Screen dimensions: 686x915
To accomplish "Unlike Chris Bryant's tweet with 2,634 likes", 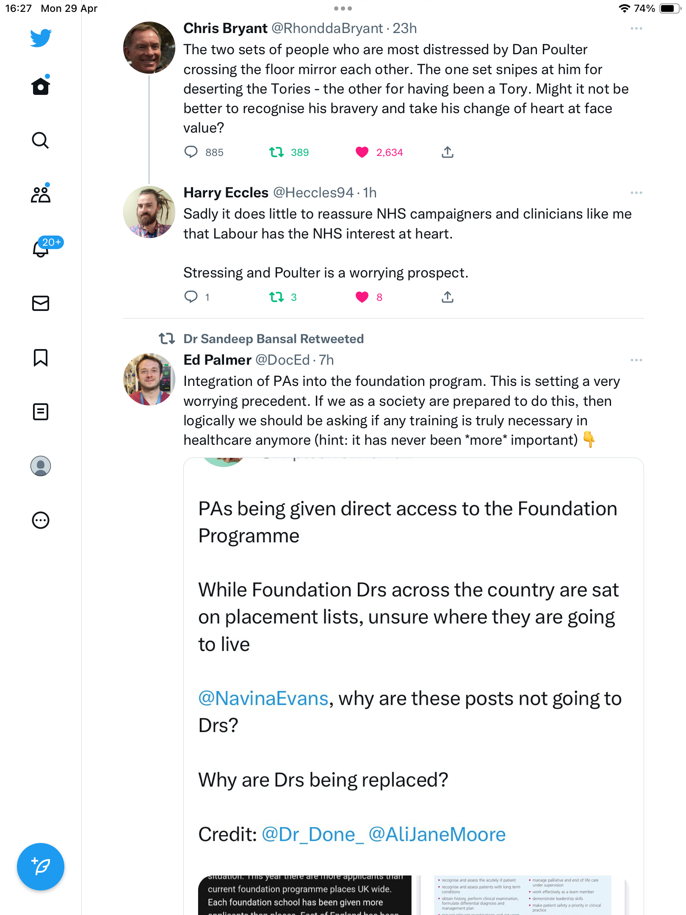I will (x=362, y=152).
